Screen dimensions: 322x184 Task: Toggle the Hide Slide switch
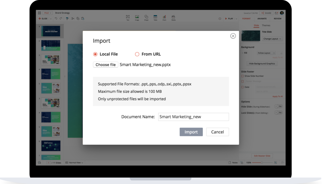278,106
